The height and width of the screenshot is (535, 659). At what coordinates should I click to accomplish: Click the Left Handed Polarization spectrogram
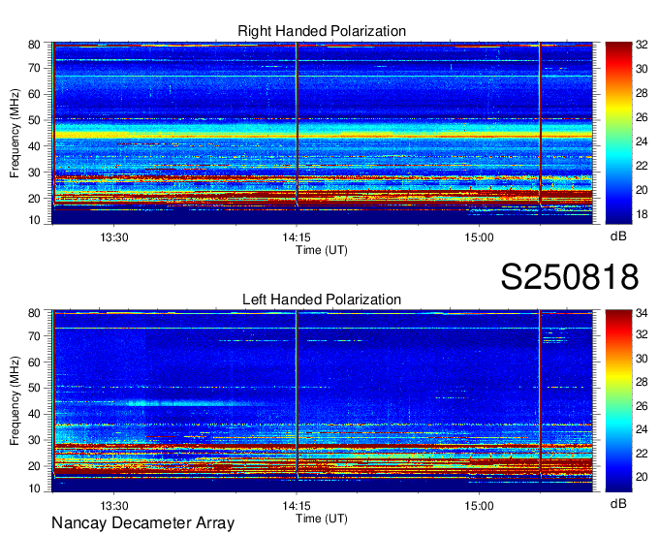(x=323, y=401)
